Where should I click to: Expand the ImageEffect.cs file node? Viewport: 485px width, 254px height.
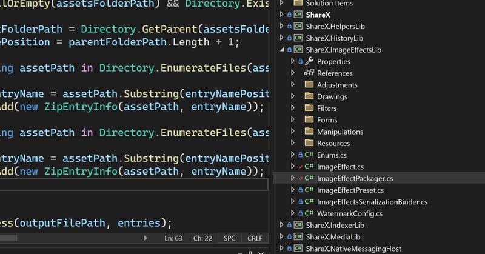[x=293, y=167]
